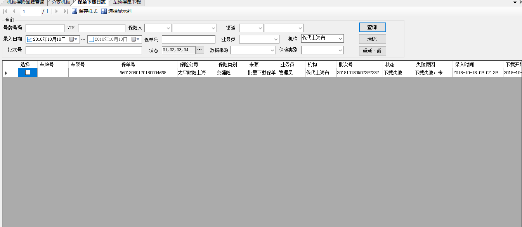Image resolution: width=522 pixels, height=227 pixels.
Task: Click the 失败原因 column header
Action: 433,64
